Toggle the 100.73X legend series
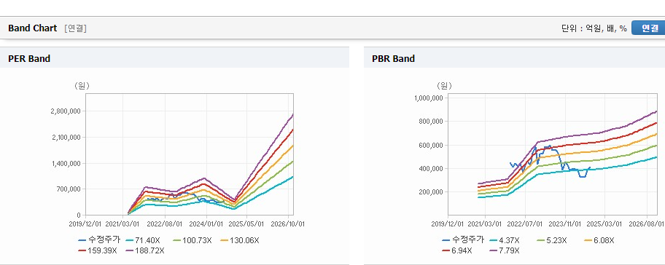 192,240
